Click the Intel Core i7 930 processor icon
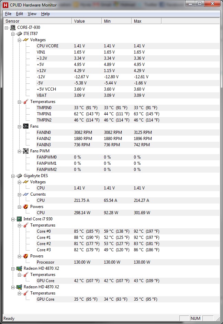Viewport: 223px width, 324px height. pos(19,219)
